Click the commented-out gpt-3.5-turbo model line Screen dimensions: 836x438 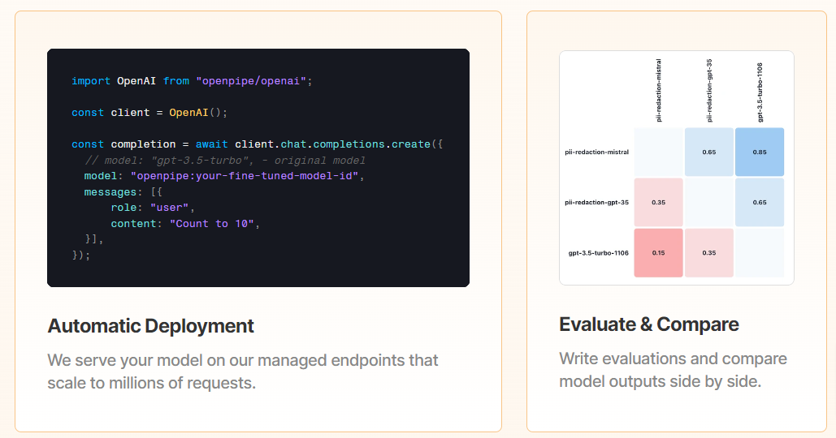point(225,161)
